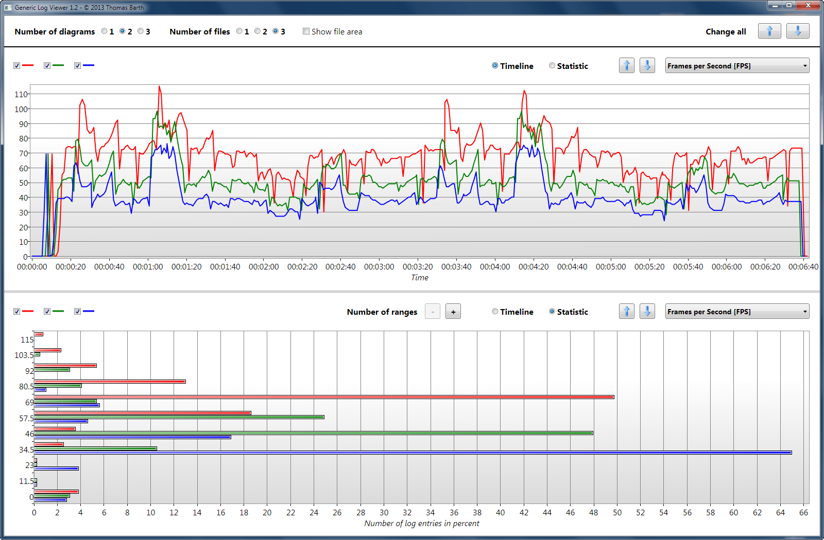The width and height of the screenshot is (824, 540).
Task: Toggle green series checkbox in top diagram
Action: [47, 65]
